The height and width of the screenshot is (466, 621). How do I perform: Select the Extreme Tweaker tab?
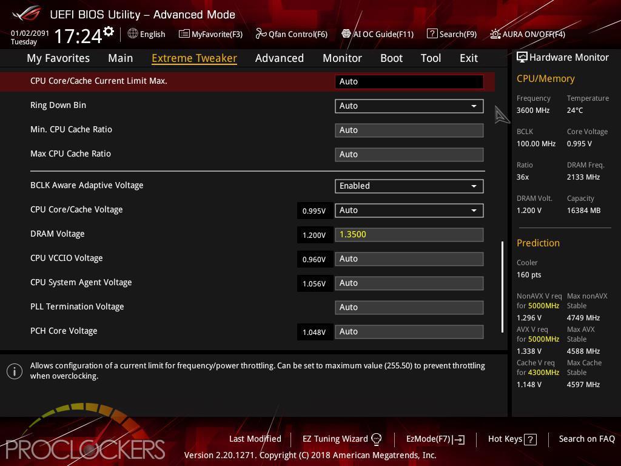click(195, 58)
